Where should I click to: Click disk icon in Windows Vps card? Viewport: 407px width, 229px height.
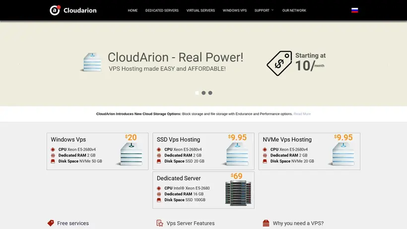tap(53, 161)
